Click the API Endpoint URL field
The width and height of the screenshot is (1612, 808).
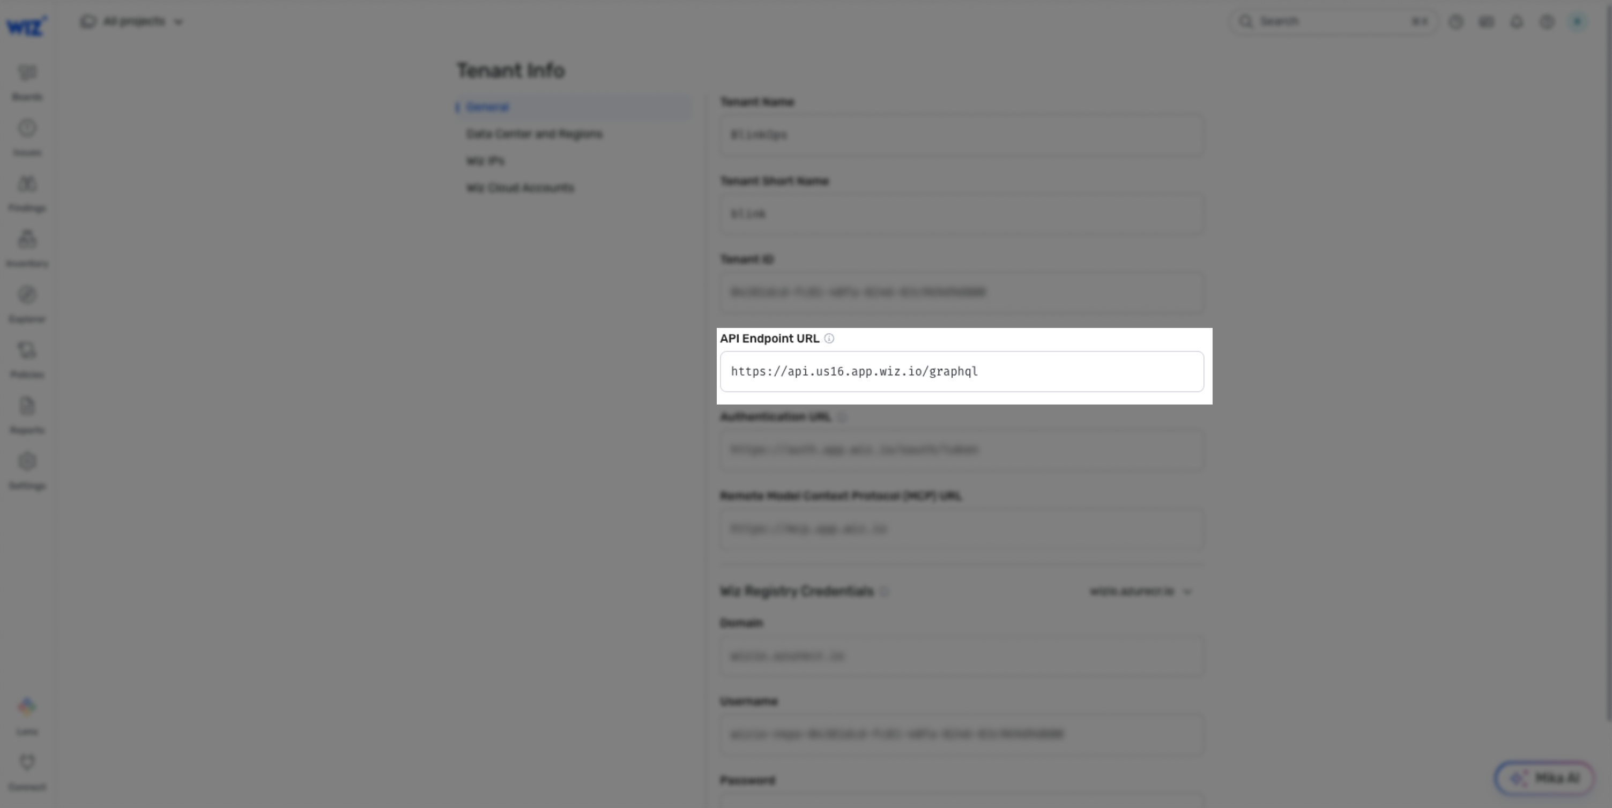tap(962, 371)
